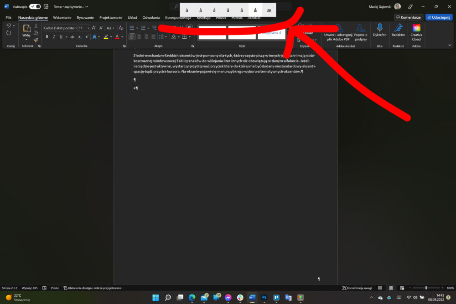Switch to the Rysowanie tab

[x=85, y=17]
